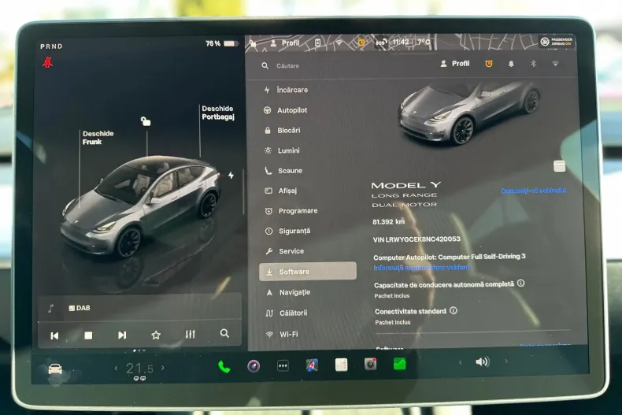Lower cabin temperature with left arrow

tap(116, 369)
